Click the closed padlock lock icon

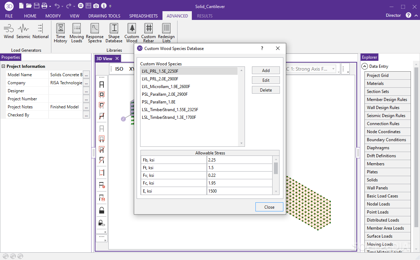pos(102,210)
